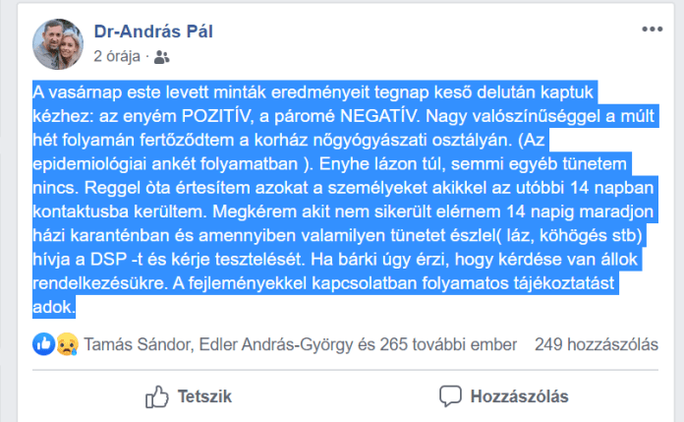Viewport: 684px width, 422px height.
Task: Click the word 'NEGATÍV' in the post
Action: pos(369,114)
